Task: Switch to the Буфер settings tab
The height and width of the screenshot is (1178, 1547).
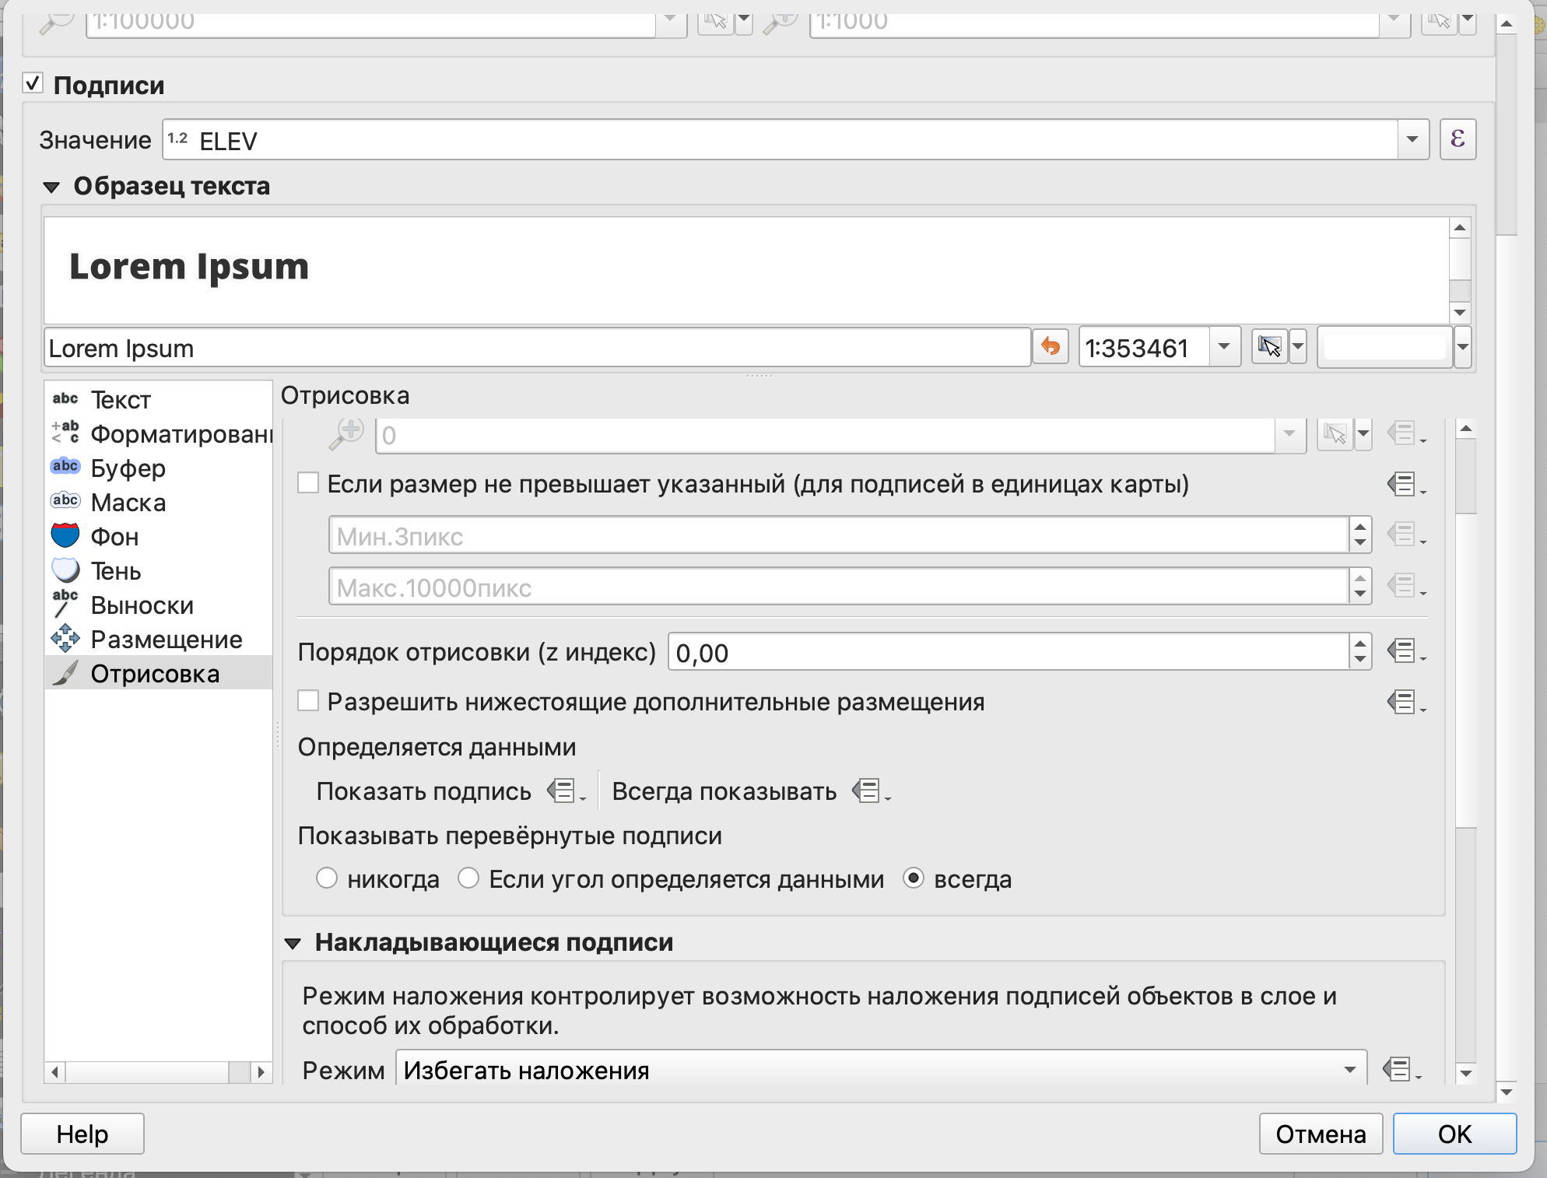Action: pyautogui.click(x=128, y=468)
